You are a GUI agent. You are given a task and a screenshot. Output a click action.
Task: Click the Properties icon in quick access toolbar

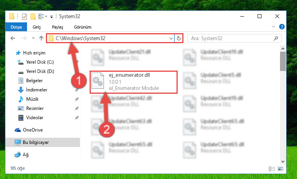tap(24, 17)
